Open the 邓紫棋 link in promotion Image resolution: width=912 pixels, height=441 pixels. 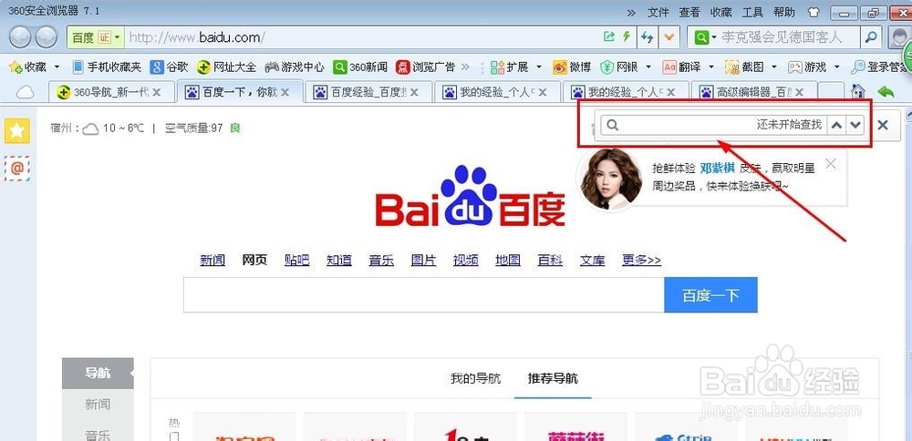pyautogui.click(x=717, y=169)
